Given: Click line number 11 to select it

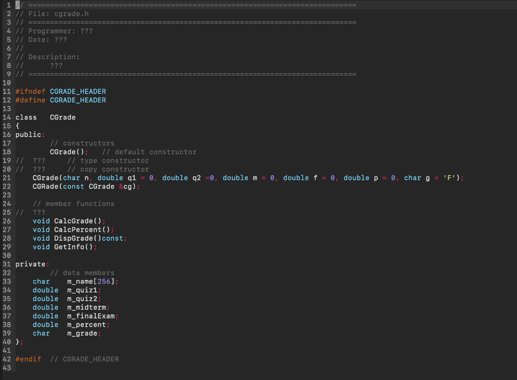Looking at the screenshot, I should point(8,91).
